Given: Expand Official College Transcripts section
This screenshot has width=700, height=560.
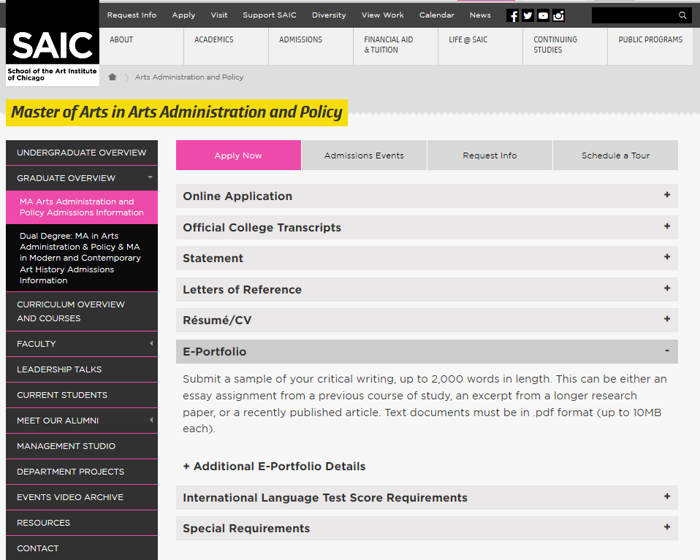Looking at the screenshot, I should click(x=427, y=227).
